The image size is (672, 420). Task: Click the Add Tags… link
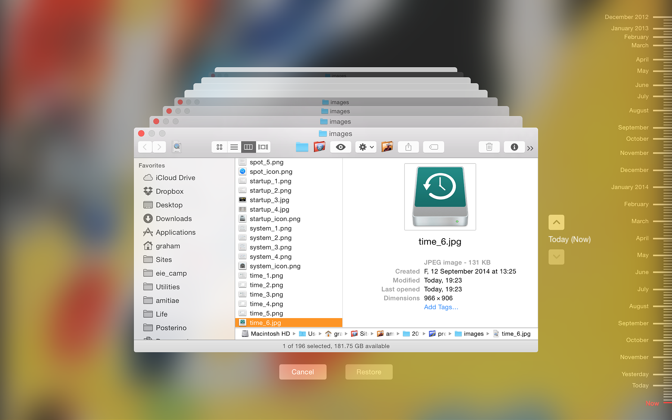[x=441, y=307]
